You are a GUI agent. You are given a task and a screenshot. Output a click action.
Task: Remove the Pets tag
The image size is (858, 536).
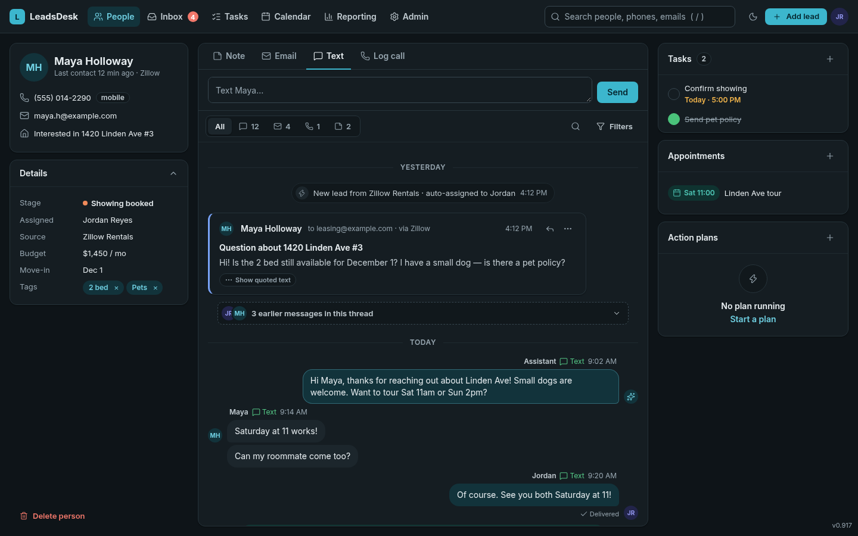(x=156, y=288)
